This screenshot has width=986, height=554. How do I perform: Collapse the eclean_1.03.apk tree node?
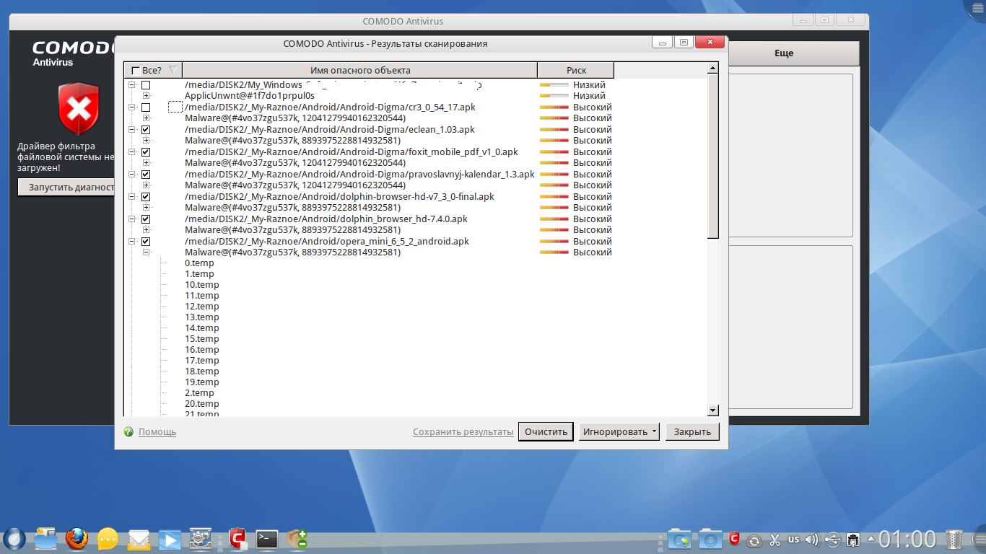(x=131, y=130)
